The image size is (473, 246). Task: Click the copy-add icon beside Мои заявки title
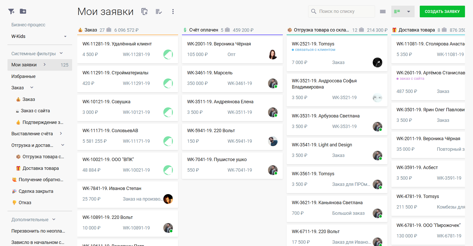tap(144, 12)
